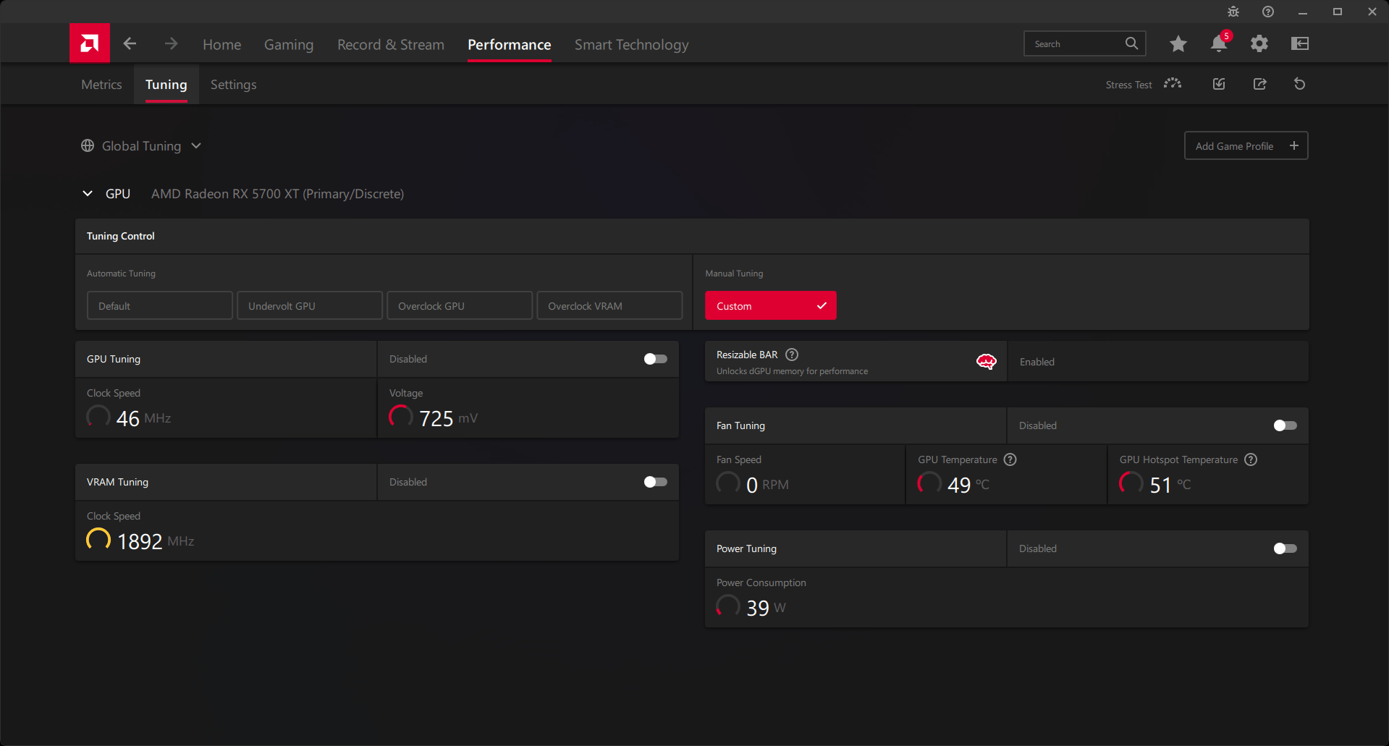Click the GPU Temperature 49 °C gauge
The height and width of the screenshot is (746, 1389).
pos(929,483)
